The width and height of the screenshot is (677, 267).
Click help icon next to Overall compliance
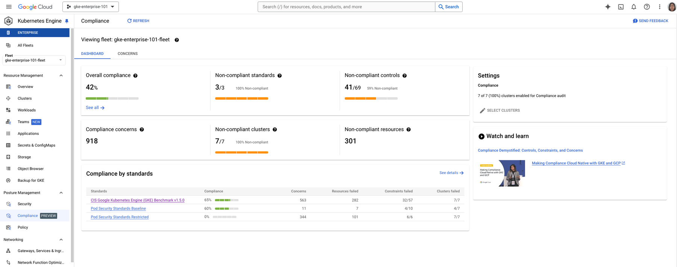[135, 76]
